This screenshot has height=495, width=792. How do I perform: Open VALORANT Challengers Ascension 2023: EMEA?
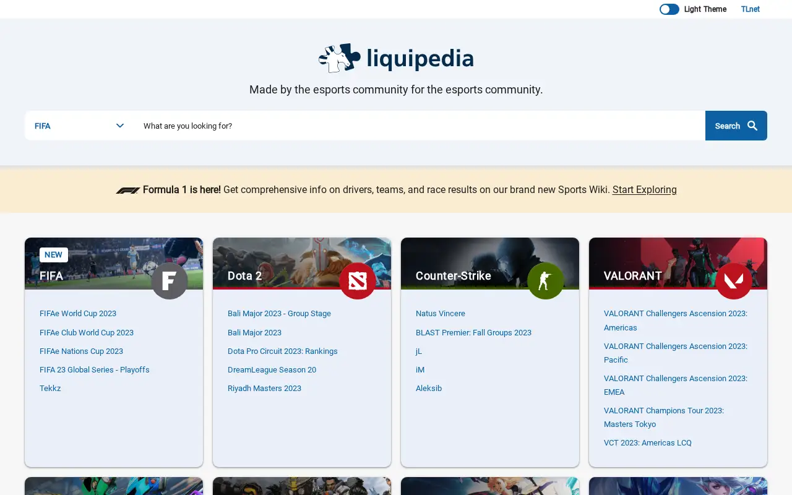click(676, 385)
